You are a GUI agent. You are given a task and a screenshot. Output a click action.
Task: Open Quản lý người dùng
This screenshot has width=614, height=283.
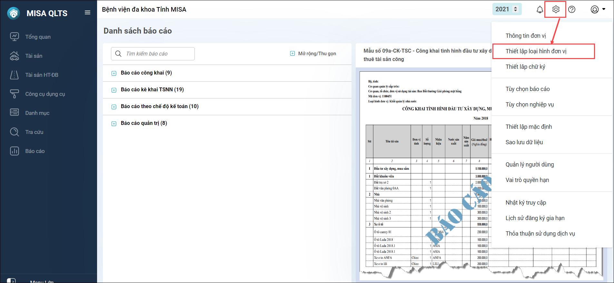tap(530, 165)
